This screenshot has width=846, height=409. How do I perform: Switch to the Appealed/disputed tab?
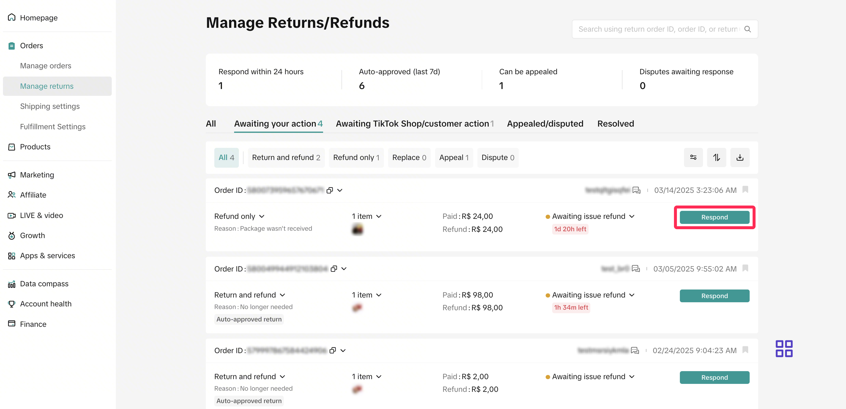[545, 124]
